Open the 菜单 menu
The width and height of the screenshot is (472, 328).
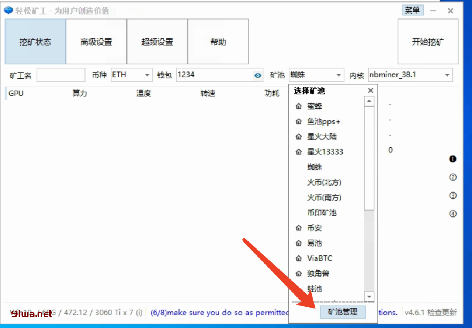413,10
